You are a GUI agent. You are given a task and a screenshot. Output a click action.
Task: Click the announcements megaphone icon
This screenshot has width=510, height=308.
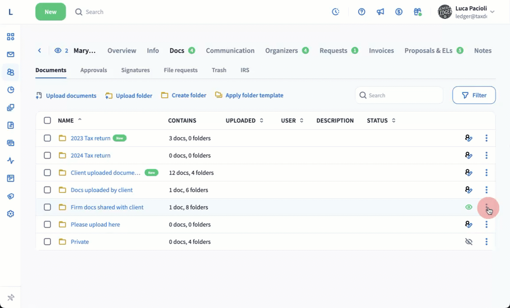(x=380, y=12)
